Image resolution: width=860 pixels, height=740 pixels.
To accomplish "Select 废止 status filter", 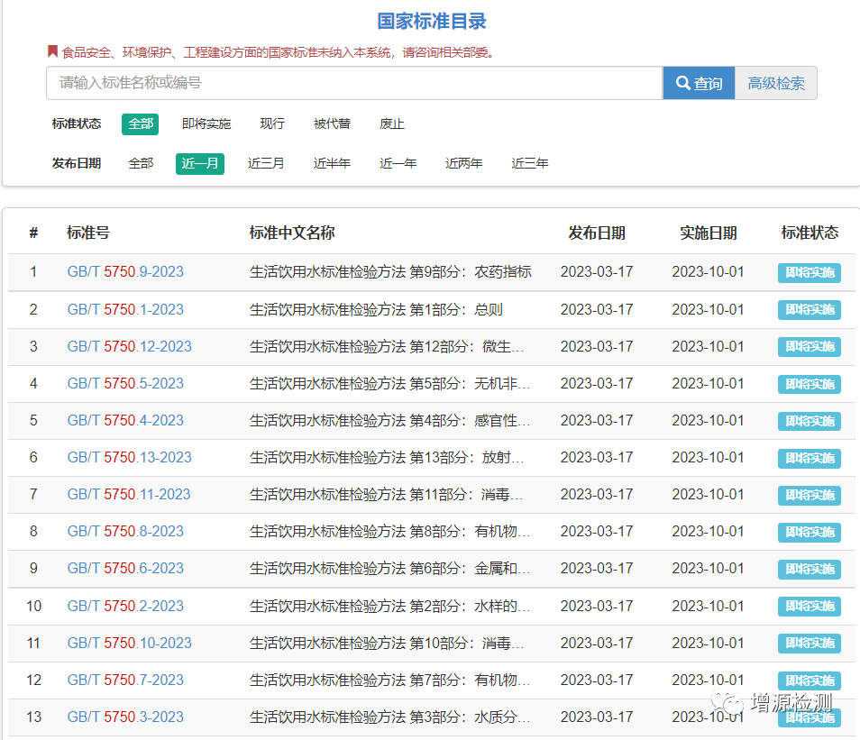I will click(x=391, y=123).
